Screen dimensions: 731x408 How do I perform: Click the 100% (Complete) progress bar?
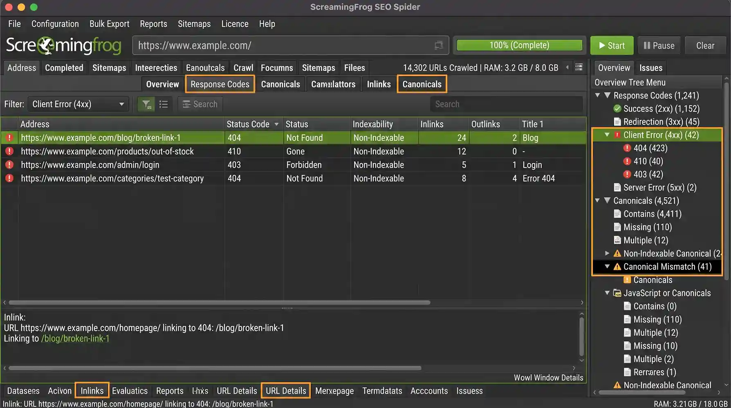pos(519,45)
